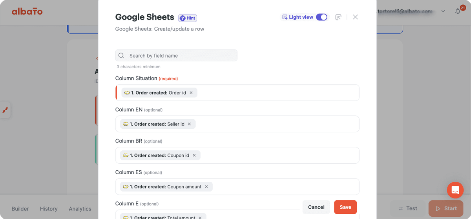Image resolution: width=471 pixels, height=219 pixels.
Task: Click inside the Column ES field
Action: coord(237,187)
